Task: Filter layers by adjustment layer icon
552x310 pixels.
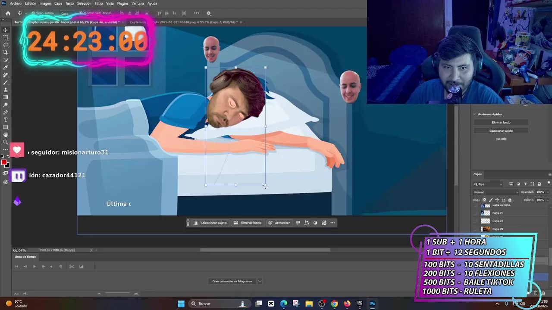Action: point(518,184)
